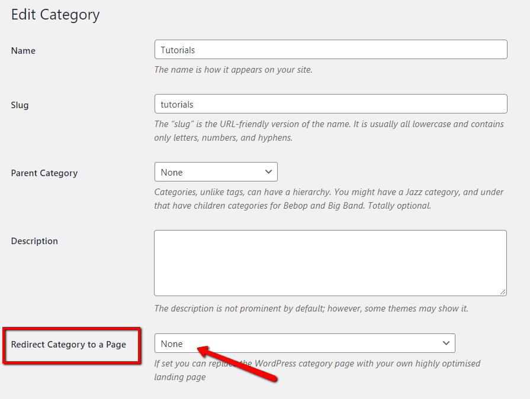The height and width of the screenshot is (399, 530).
Task: Click the help text under the Name field
Action: 233,70
